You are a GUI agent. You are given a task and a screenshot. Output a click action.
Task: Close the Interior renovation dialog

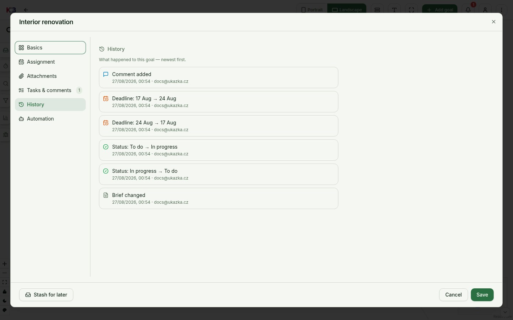coord(494,22)
